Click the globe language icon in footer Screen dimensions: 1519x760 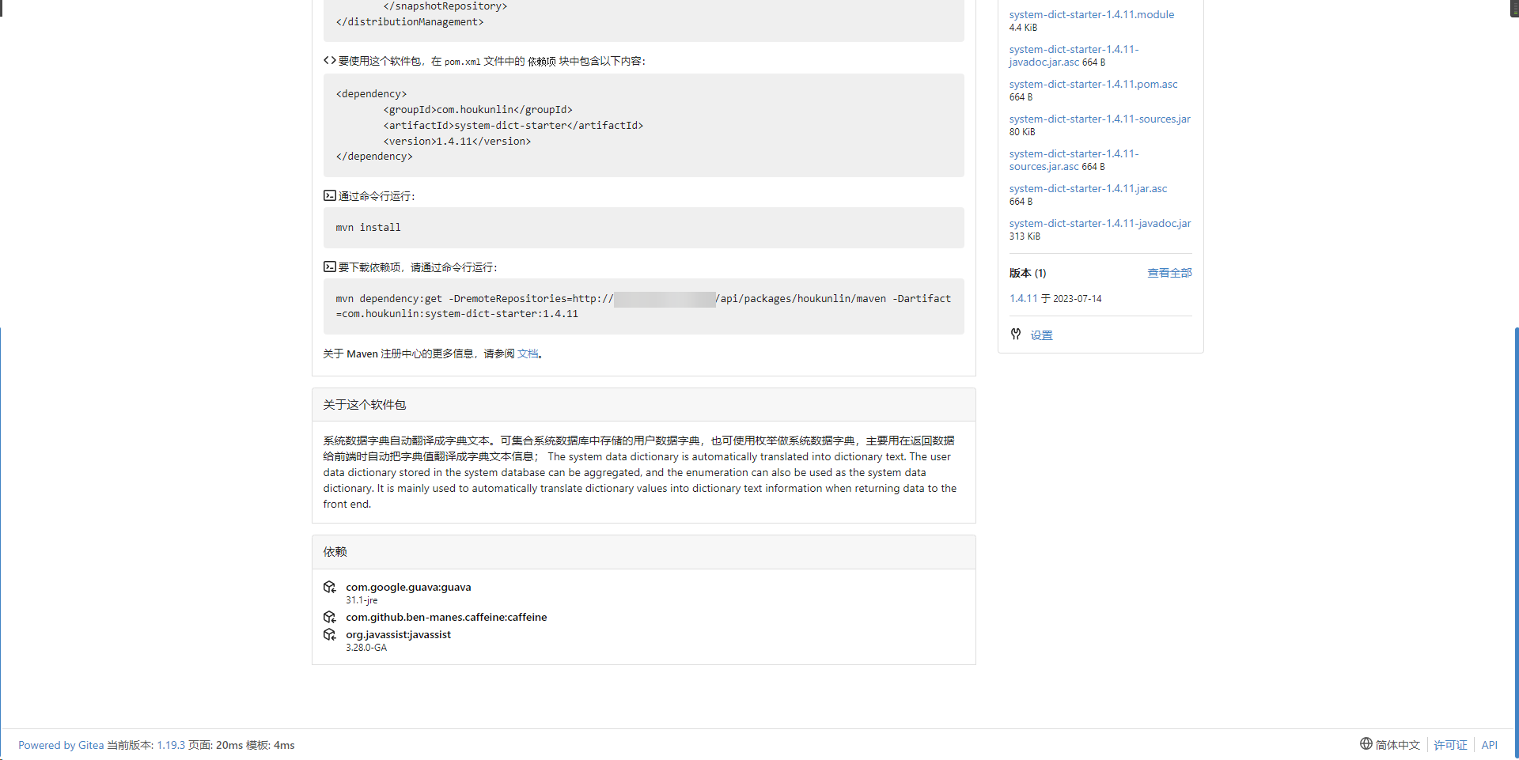click(x=1366, y=744)
